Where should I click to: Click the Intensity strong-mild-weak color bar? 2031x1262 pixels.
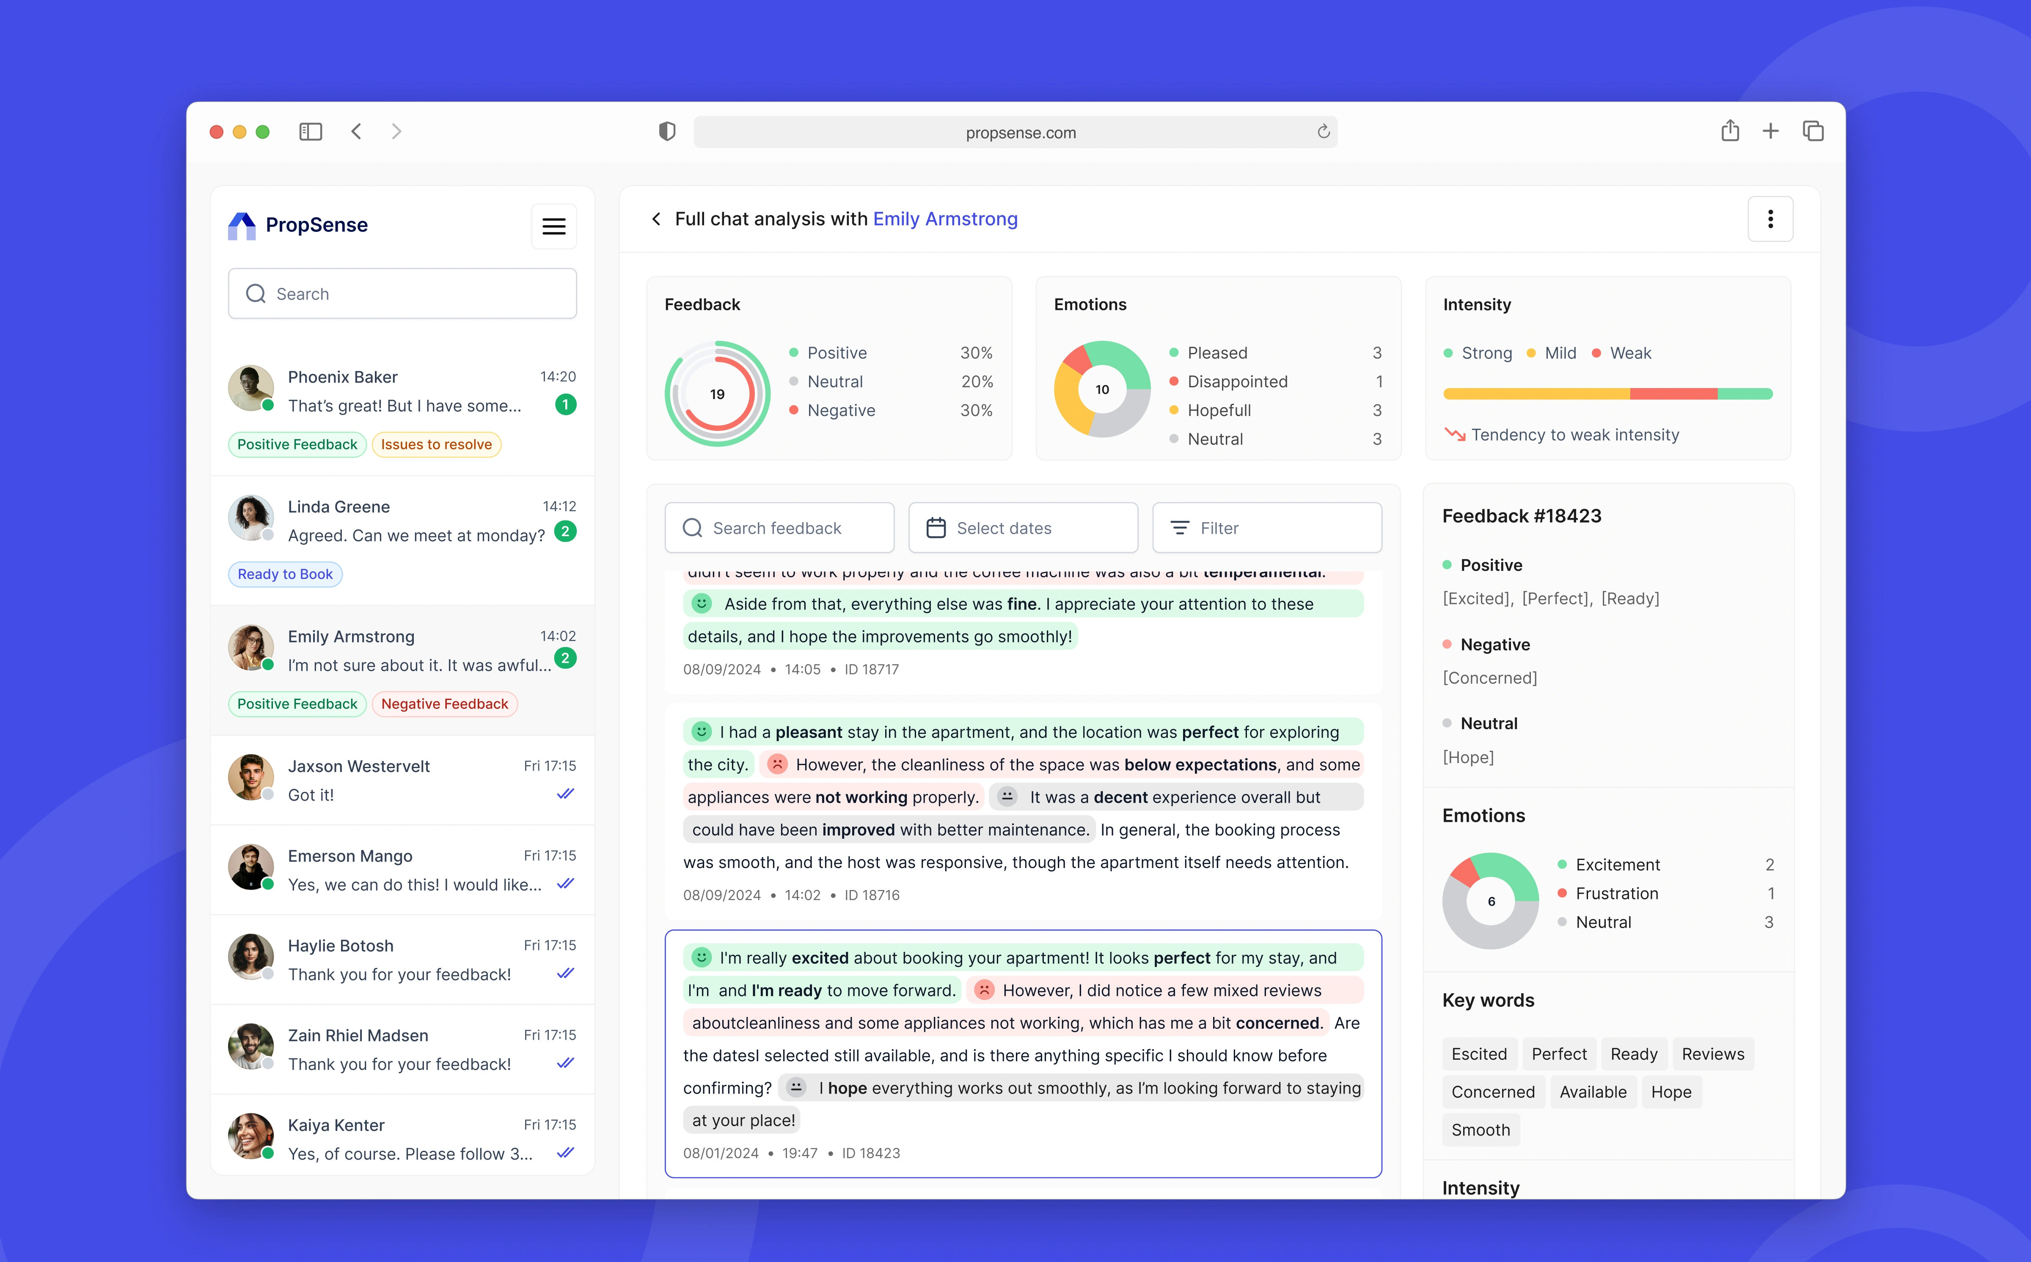[x=1607, y=393]
